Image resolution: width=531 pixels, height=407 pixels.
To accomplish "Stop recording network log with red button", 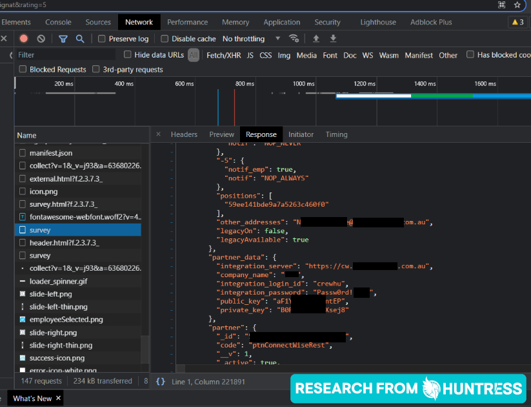I will click(x=24, y=39).
